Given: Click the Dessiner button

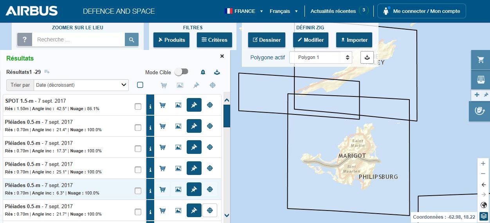Looking at the screenshot, I should pos(267,40).
